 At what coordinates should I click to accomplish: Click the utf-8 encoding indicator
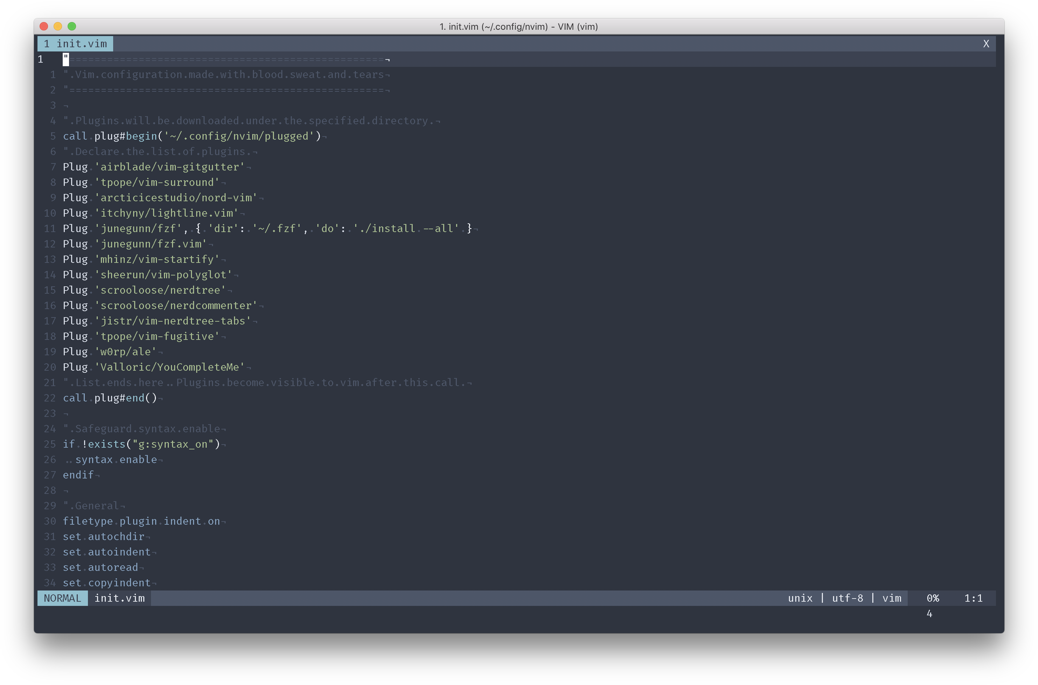[847, 598]
